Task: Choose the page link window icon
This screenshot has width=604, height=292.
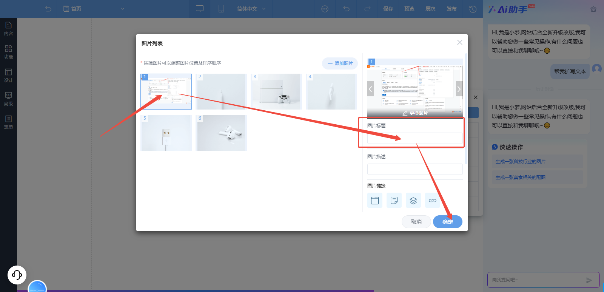Action: click(375, 200)
